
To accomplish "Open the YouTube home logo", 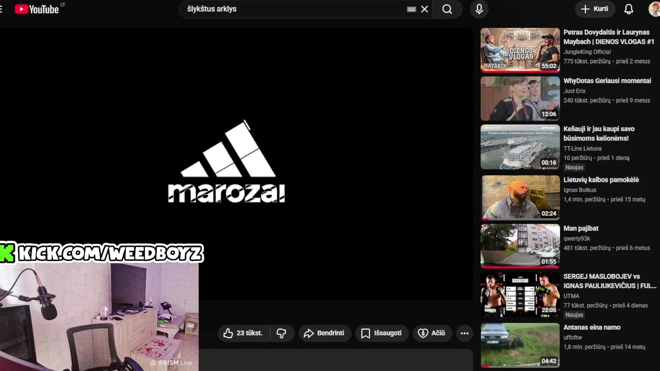I will [x=36, y=9].
